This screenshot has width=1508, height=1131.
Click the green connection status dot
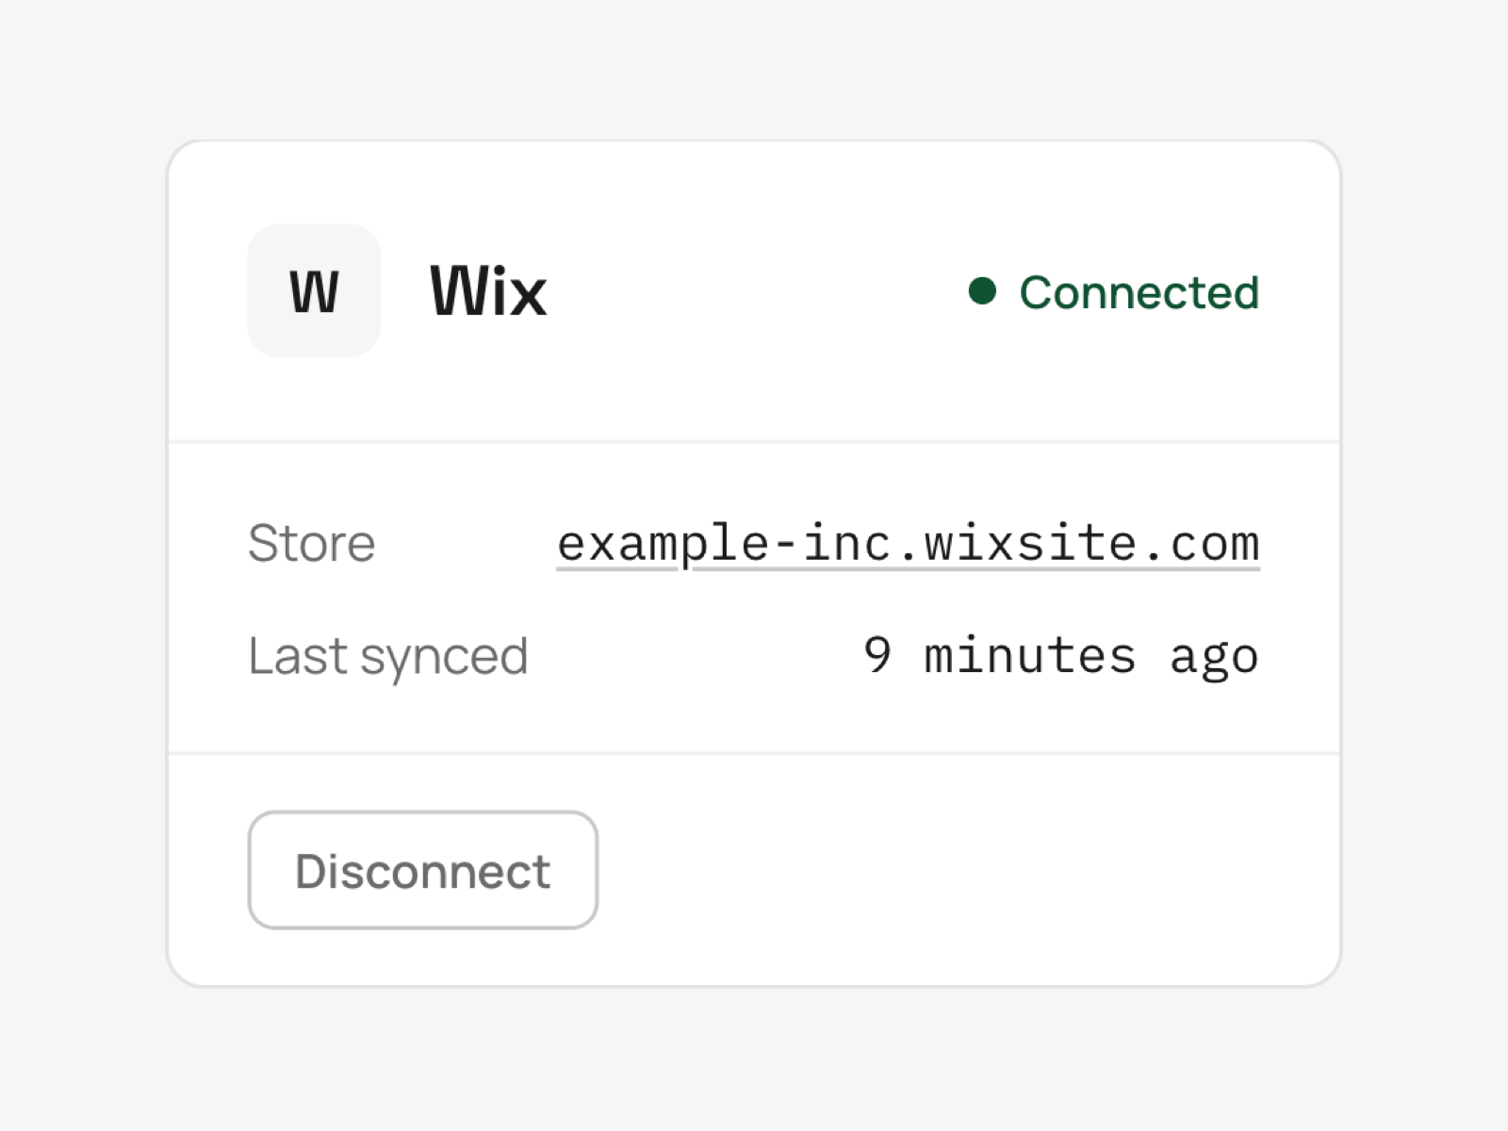pyautogui.click(x=982, y=290)
